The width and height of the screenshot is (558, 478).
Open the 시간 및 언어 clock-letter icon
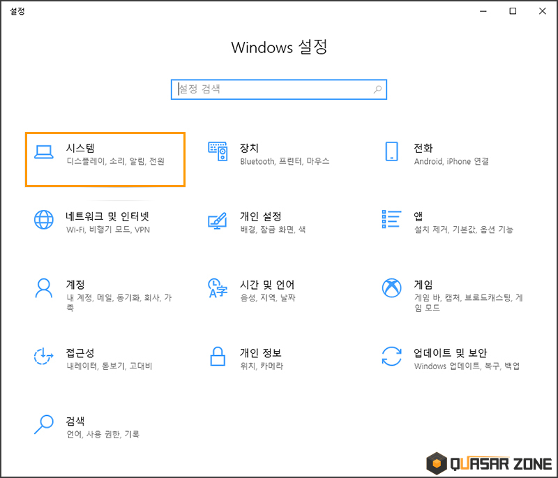tap(218, 288)
